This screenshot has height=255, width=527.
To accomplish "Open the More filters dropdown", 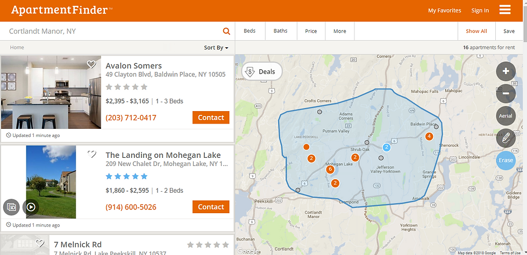I will pos(340,31).
